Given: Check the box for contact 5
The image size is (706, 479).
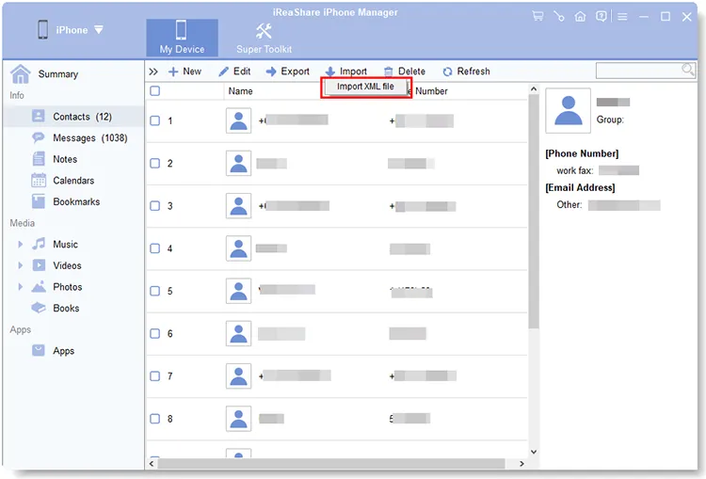Looking at the screenshot, I should pos(155,291).
